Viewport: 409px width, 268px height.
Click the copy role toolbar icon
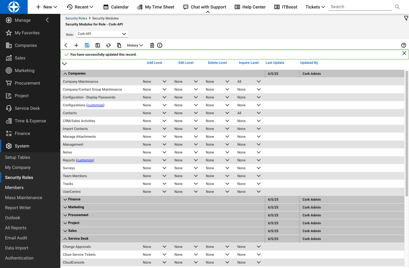point(119,45)
